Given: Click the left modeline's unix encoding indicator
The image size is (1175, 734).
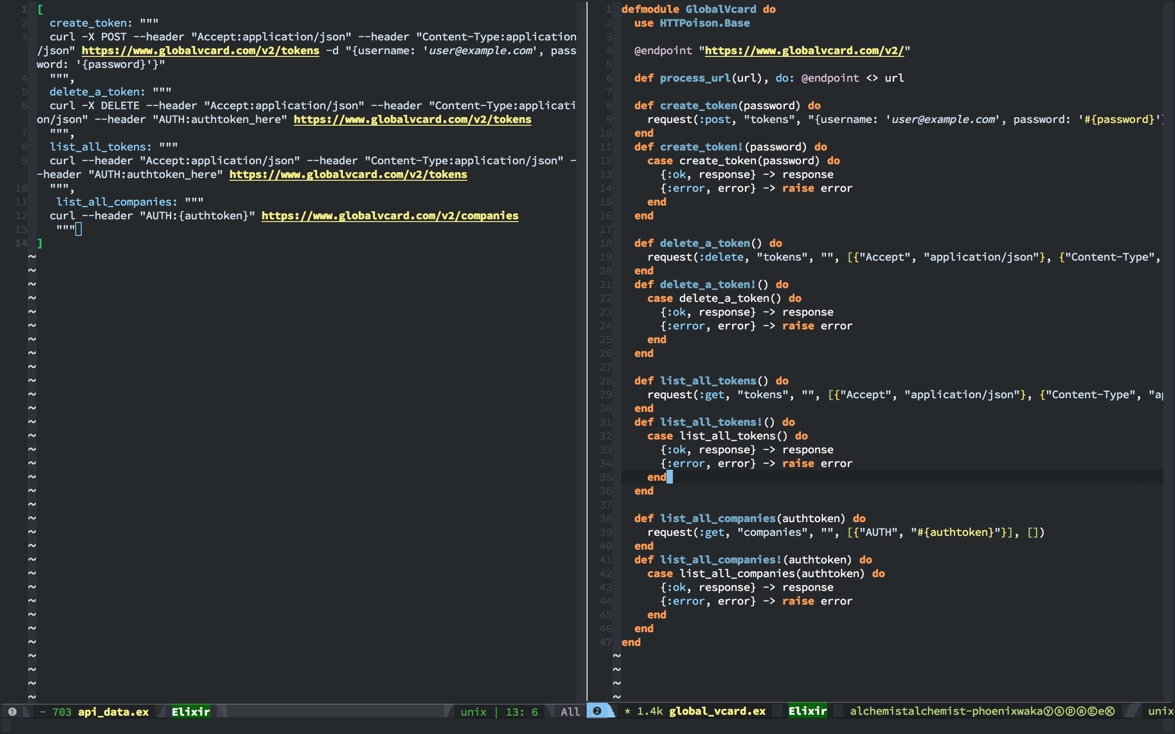Looking at the screenshot, I should point(473,712).
